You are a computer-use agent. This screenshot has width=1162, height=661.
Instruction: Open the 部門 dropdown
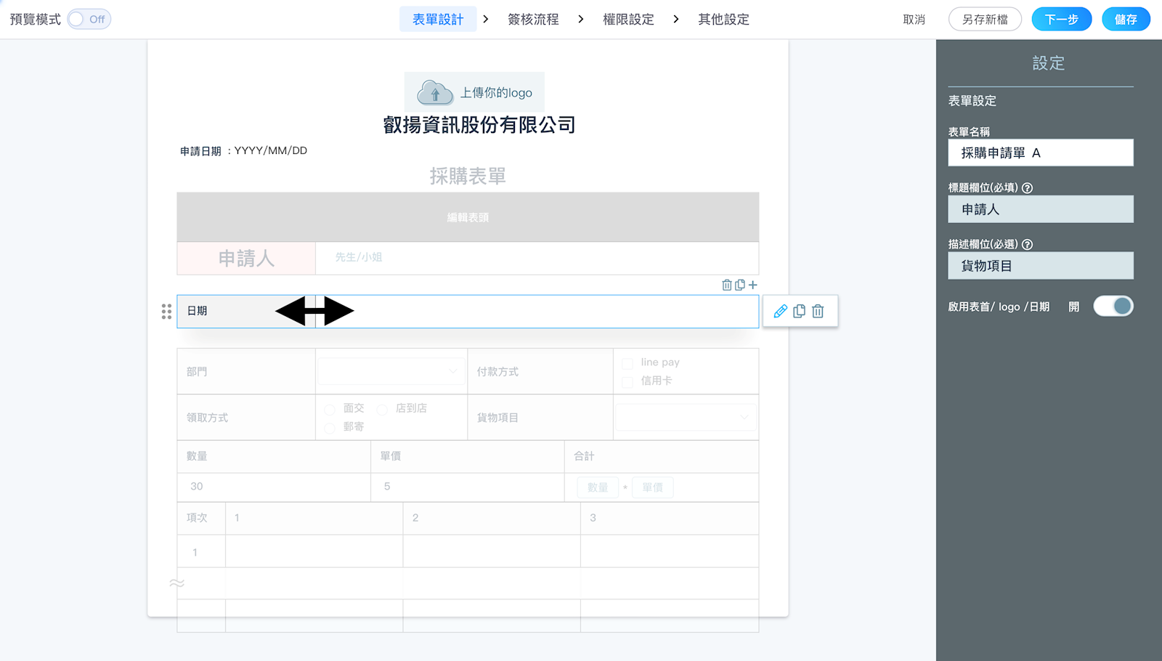pyautogui.click(x=391, y=371)
